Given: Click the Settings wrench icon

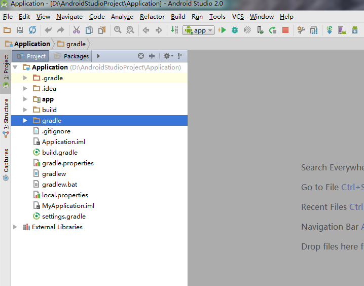Looking at the screenshot, I should pyautogui.click(x=301, y=30).
